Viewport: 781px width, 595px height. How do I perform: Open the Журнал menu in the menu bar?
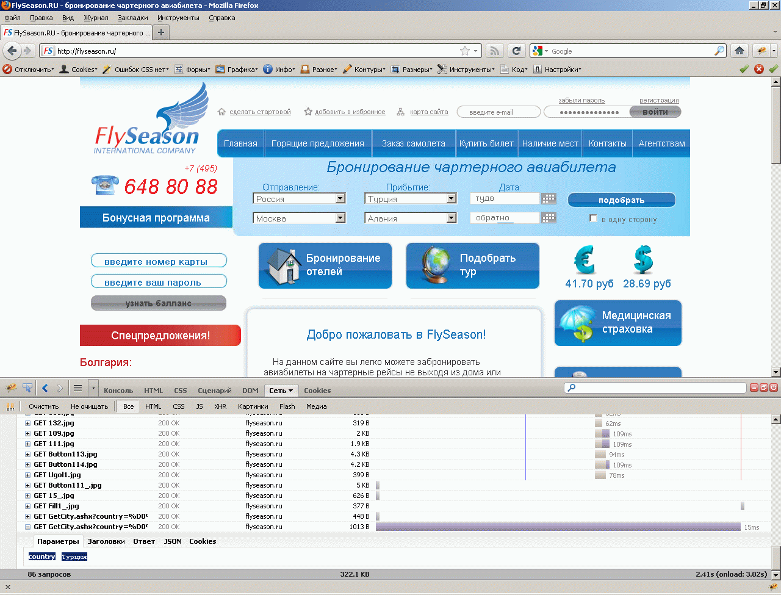point(96,18)
